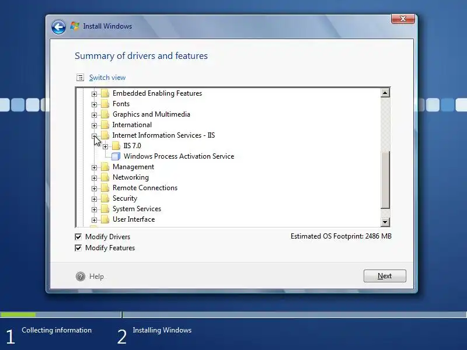
Task: Open the Switch view link
Action: 107,78
